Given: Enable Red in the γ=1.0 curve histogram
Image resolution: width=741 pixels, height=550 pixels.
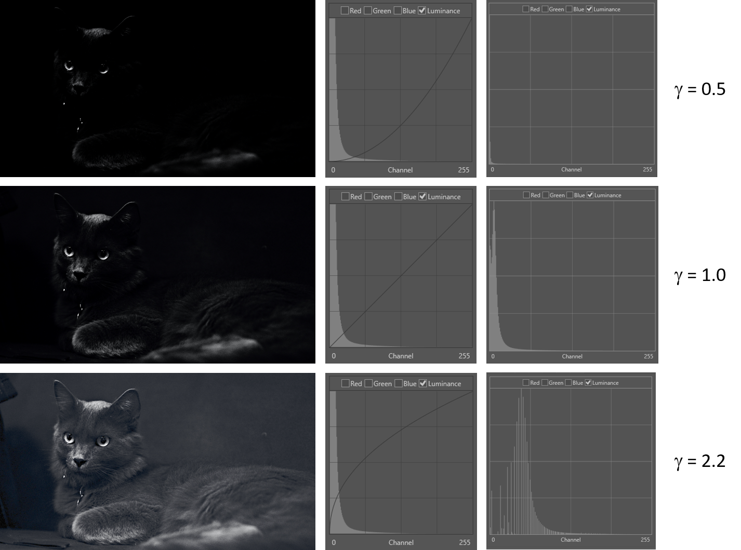Looking at the screenshot, I should click(346, 196).
